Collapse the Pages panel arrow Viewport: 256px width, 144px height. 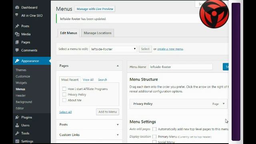point(118,66)
